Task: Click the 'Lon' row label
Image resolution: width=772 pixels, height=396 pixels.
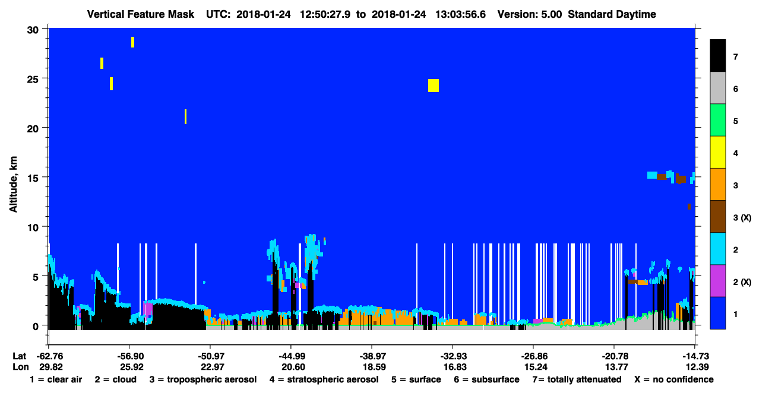Action: click(x=20, y=367)
